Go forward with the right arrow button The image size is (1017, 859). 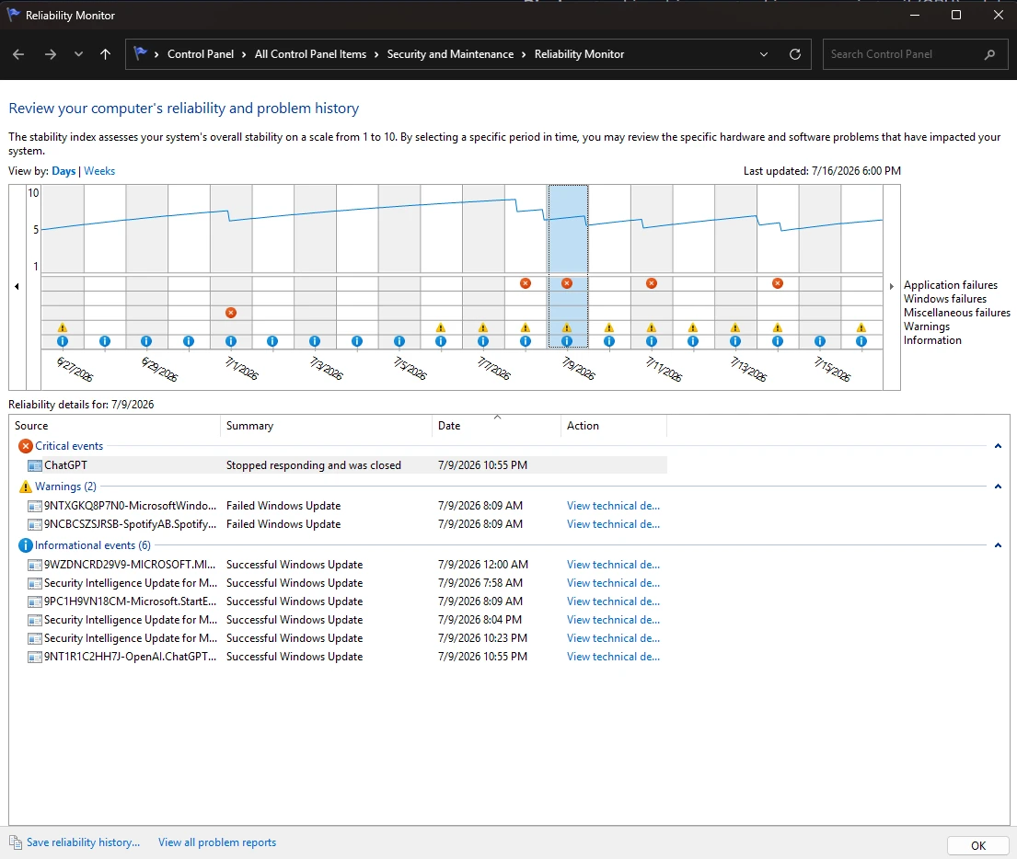click(x=50, y=54)
